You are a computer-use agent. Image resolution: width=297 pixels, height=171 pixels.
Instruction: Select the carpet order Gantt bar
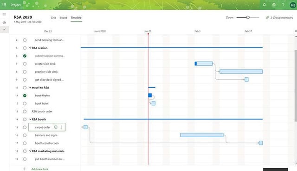85,127
